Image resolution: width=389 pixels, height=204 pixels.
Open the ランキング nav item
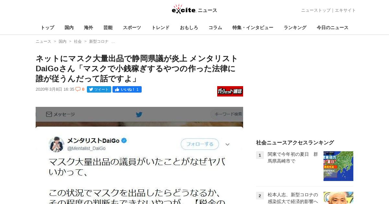pyautogui.click(x=295, y=28)
